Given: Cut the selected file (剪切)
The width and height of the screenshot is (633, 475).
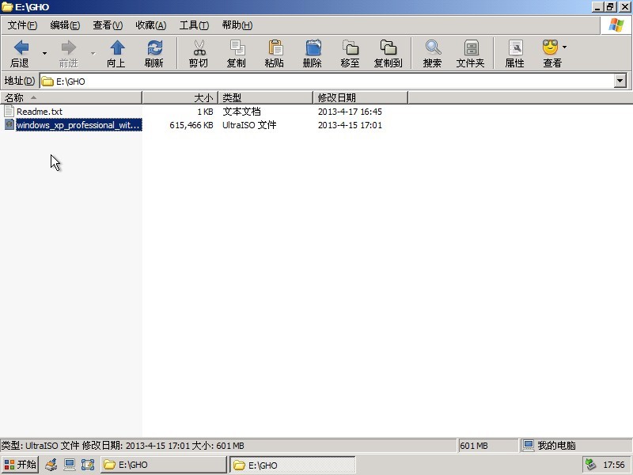Looking at the screenshot, I should tap(199, 53).
